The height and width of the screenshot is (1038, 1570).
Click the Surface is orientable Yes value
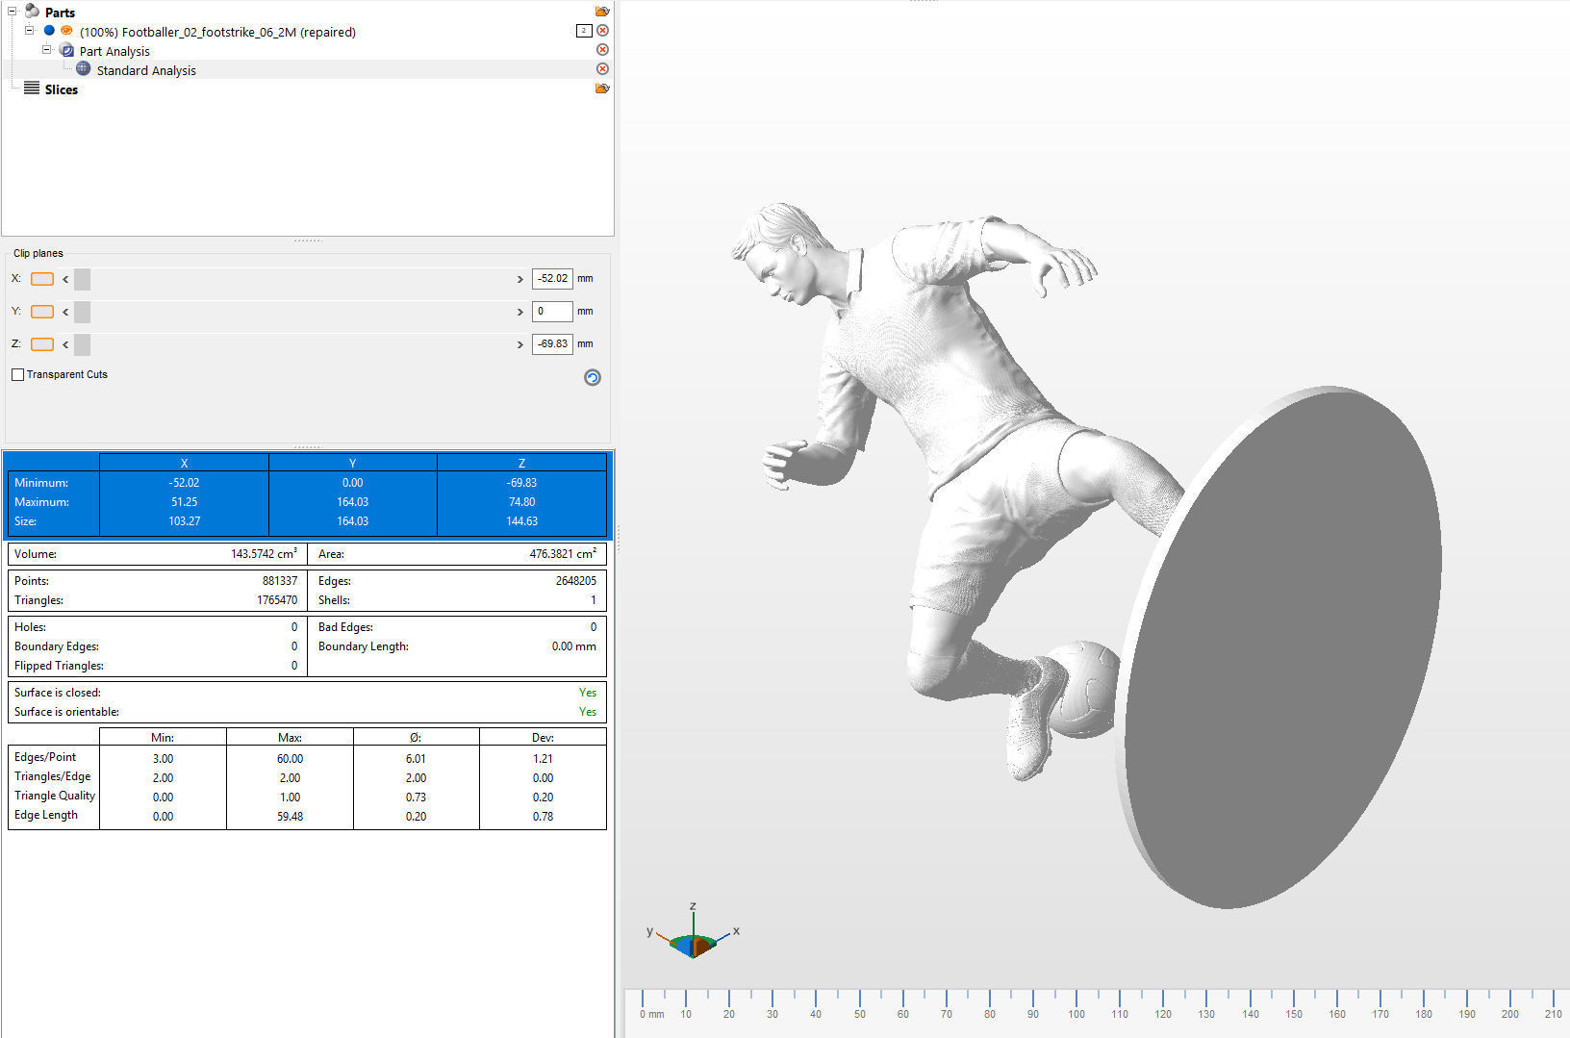coord(588,712)
